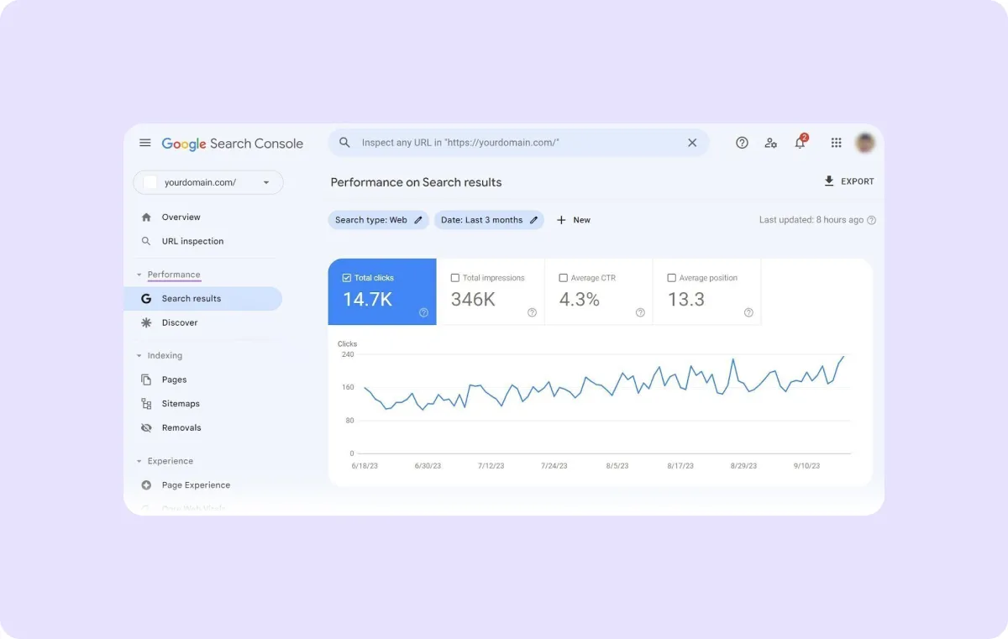Screen dimensions: 1008x639
Task: Click the Google Search Console logo
Action: [x=233, y=144]
